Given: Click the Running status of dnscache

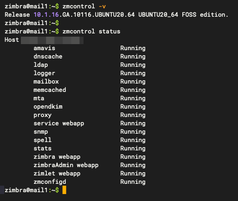Looking at the screenshot, I should [133, 57].
